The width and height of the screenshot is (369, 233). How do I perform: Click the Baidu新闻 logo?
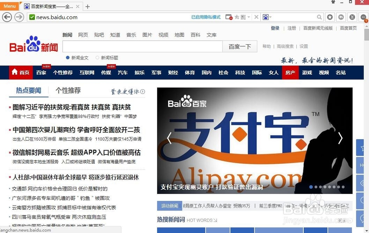click(34, 44)
